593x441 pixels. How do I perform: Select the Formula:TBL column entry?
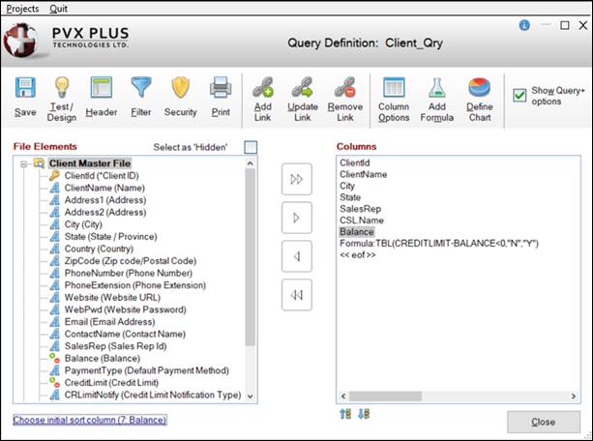tap(438, 244)
